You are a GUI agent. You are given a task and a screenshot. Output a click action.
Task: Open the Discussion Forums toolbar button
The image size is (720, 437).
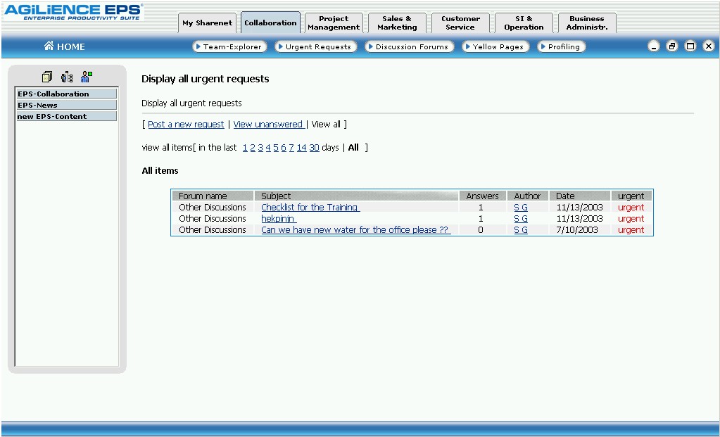409,46
